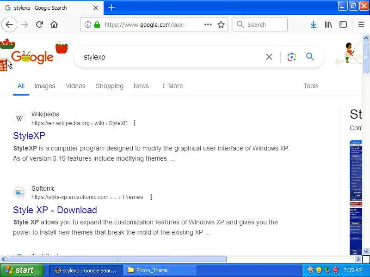Open three-dot menu for Wikipedia result
Image resolution: width=370 pixels, height=277 pixels.
pyautogui.click(x=135, y=123)
